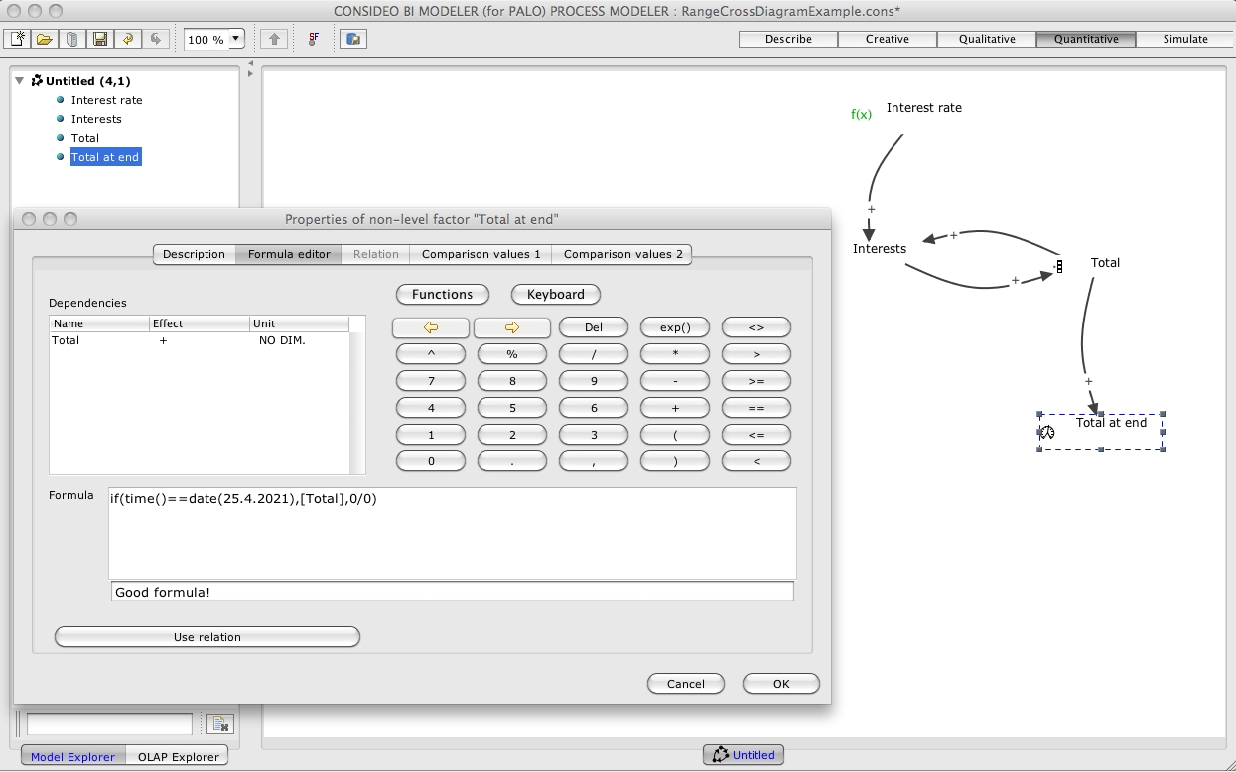This screenshot has width=1236, height=772.
Task: Open a file with the folder icon
Action: (44, 39)
